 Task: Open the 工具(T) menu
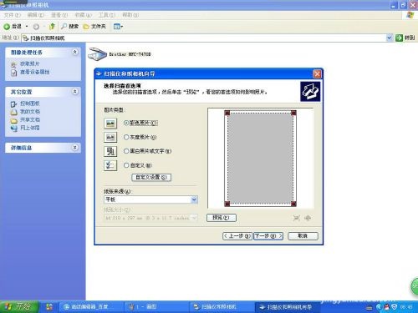coord(107,15)
